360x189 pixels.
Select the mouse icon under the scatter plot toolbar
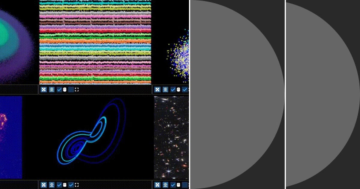click(x=178, y=89)
